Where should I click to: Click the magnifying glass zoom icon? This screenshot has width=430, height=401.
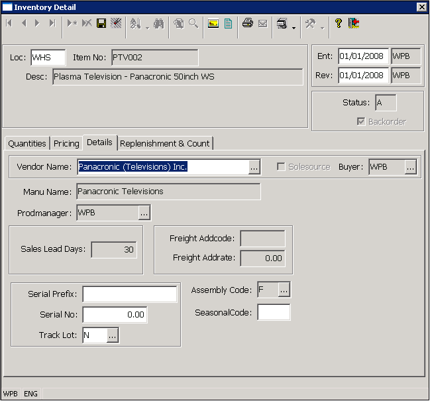[x=193, y=24]
